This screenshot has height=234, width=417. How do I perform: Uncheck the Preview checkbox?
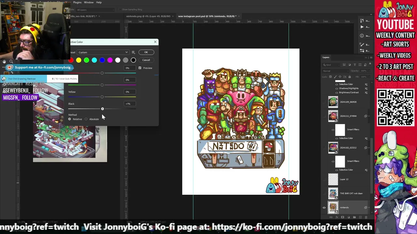click(x=140, y=68)
